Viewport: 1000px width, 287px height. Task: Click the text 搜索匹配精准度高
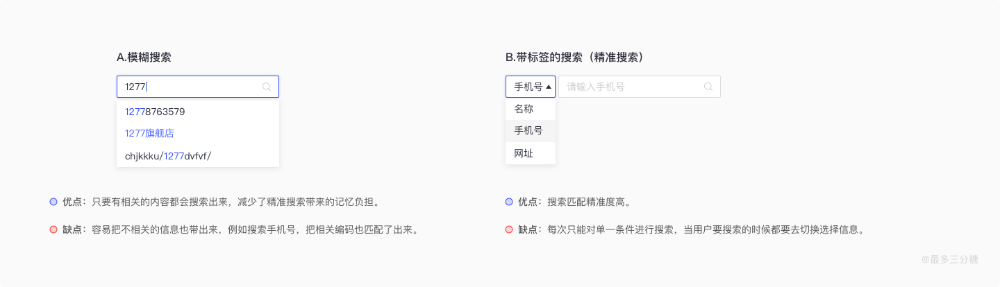click(x=588, y=202)
